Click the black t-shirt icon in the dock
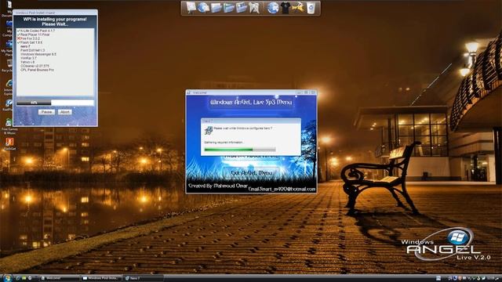The width and height of the screenshot is (502, 282). click(286, 8)
